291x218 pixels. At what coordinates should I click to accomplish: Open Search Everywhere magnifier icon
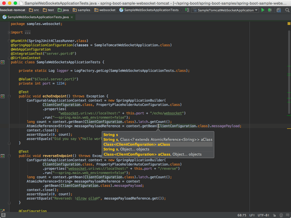pyautogui.click(x=287, y=10)
